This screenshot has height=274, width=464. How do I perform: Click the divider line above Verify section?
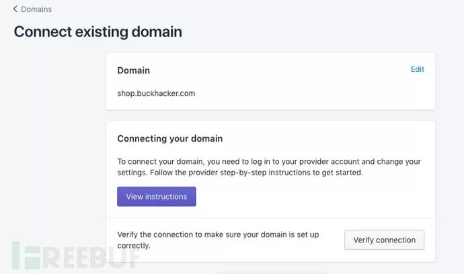270,218
